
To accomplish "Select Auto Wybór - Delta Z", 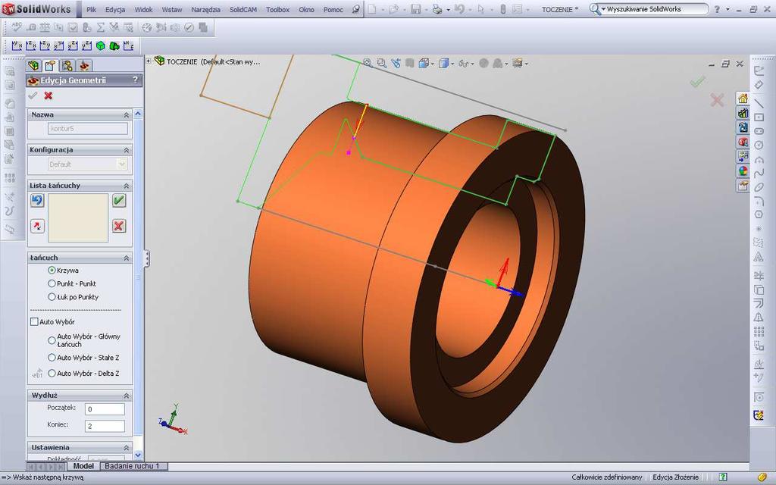I will [x=52, y=374].
